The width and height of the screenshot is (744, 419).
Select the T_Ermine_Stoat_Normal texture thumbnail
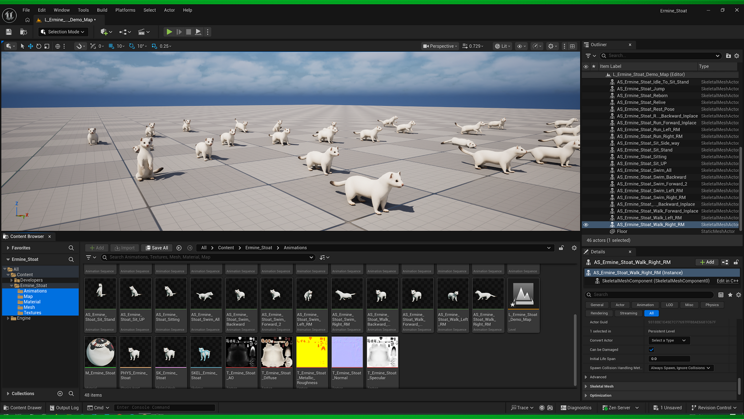(347, 352)
